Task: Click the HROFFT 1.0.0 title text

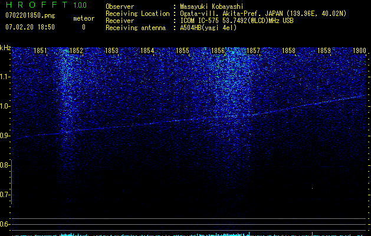Action: pyautogui.click(x=46, y=5)
